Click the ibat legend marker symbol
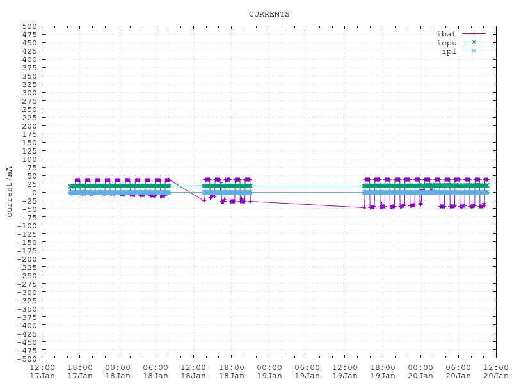 point(474,33)
